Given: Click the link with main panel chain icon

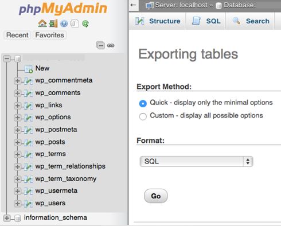Looking at the screenshot, I should coord(111,45).
